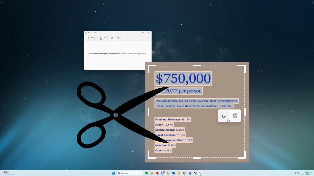Viewport: 314px width, 176px height.
Task: Open Spotify from the taskbar
Action: coord(146,173)
